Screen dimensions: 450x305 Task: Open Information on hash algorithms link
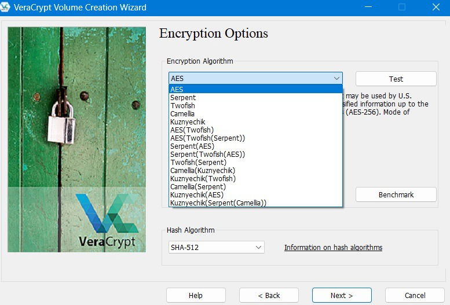(333, 247)
